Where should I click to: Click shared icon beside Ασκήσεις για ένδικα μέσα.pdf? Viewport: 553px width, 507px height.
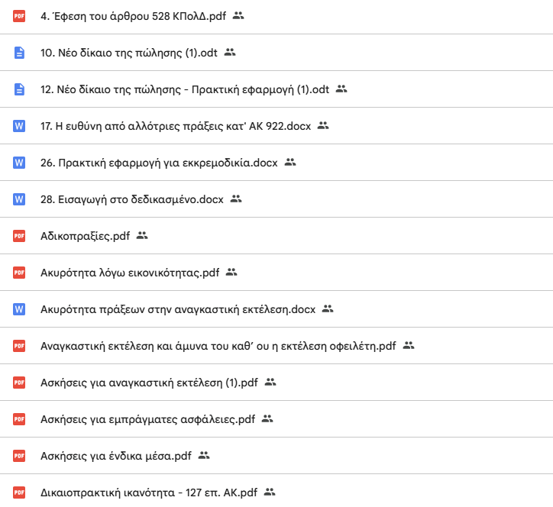tap(203, 455)
